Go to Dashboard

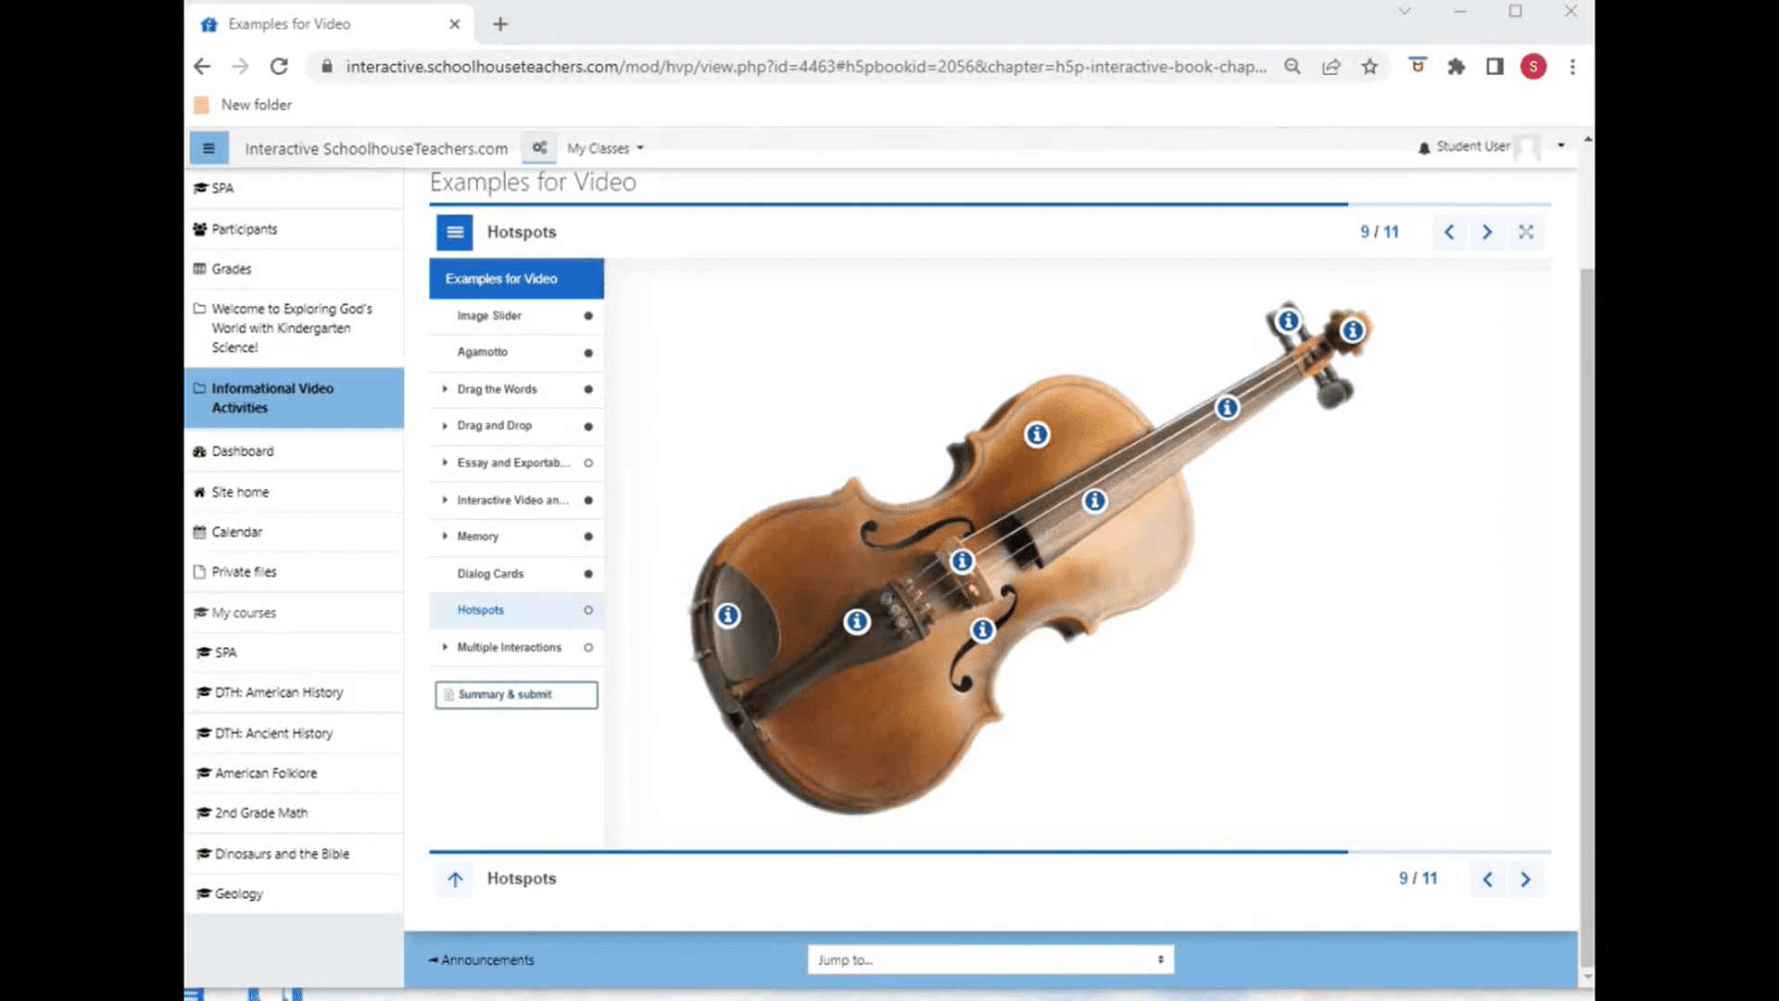coord(294,451)
